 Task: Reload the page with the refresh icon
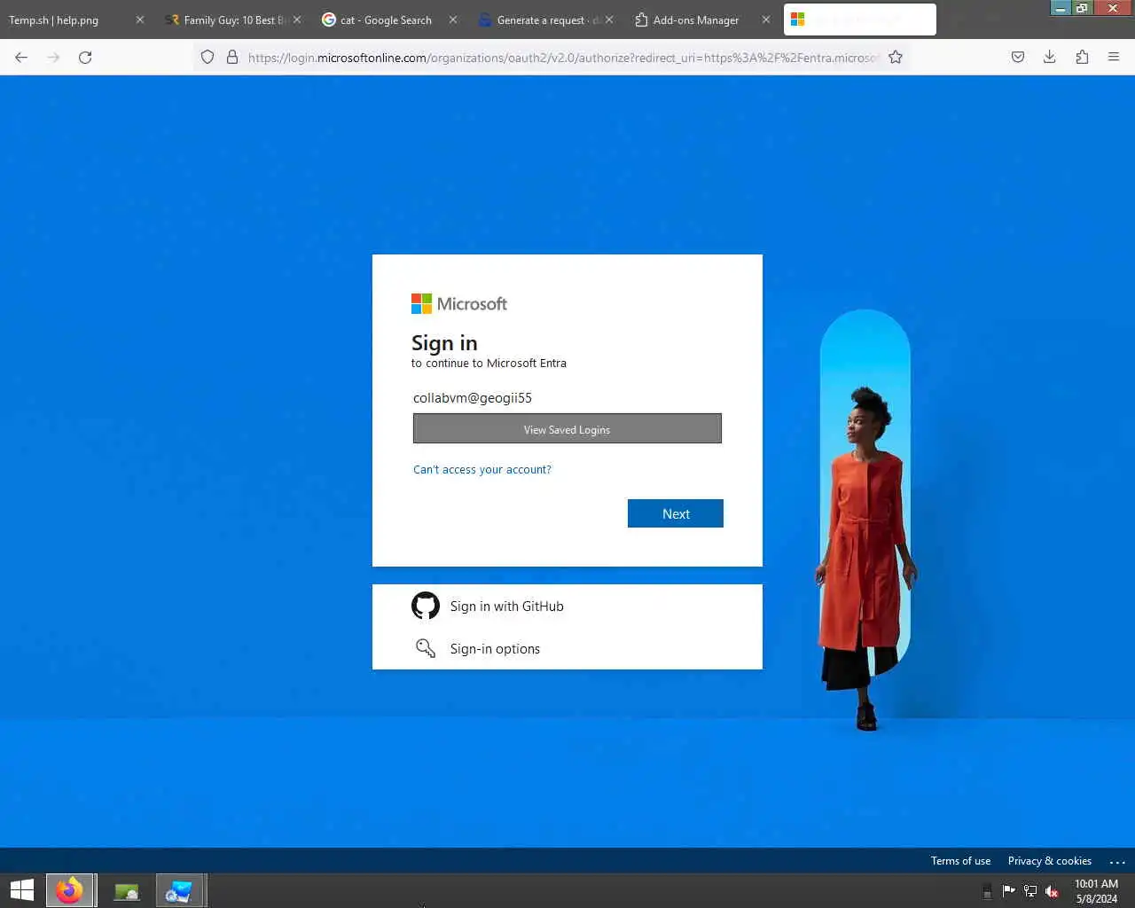85,58
